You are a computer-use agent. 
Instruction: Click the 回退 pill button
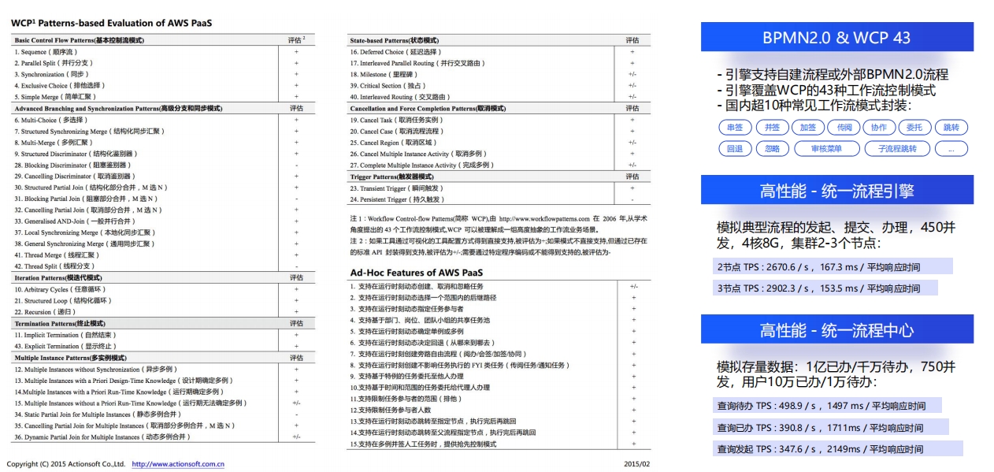735,148
